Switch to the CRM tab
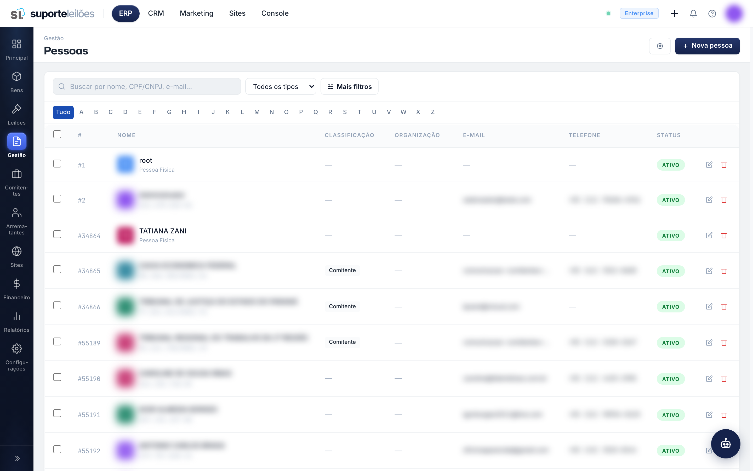Screen dimensions: 753x471 156,13
